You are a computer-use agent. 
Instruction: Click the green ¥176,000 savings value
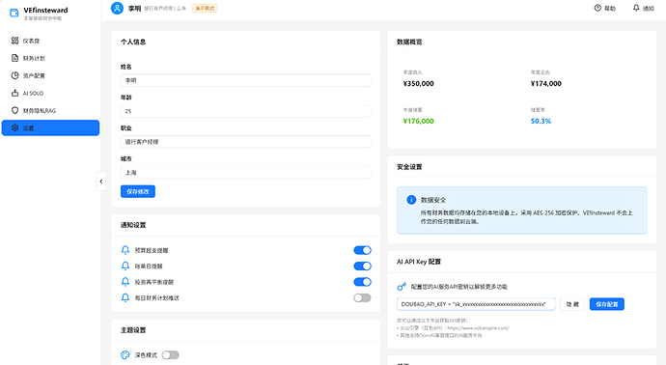[x=418, y=121]
